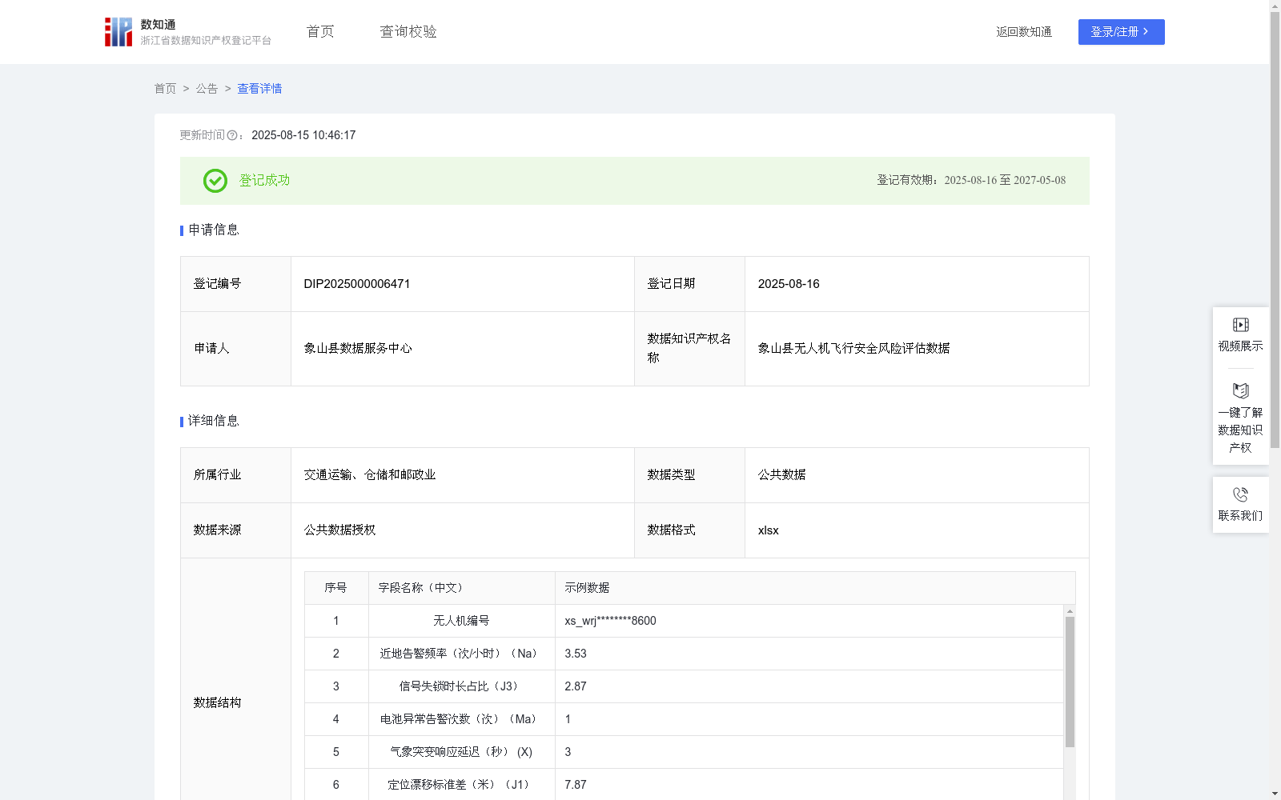Select the 公共数据 data type value
This screenshot has height=800, width=1281.
point(781,475)
